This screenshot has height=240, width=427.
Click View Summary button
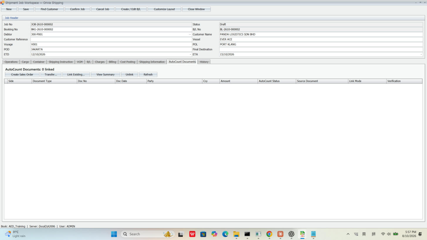click(106, 74)
